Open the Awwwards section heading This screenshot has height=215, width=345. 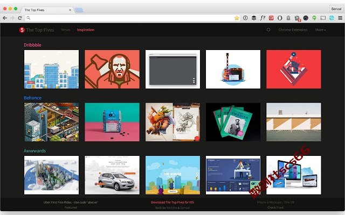click(34, 151)
